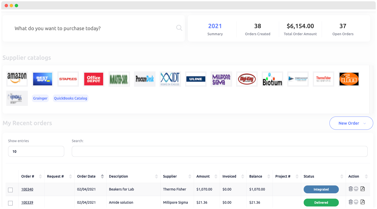Click the $6,154.00 Total Order Amount
The width and height of the screenshot is (377, 209).
300,29
